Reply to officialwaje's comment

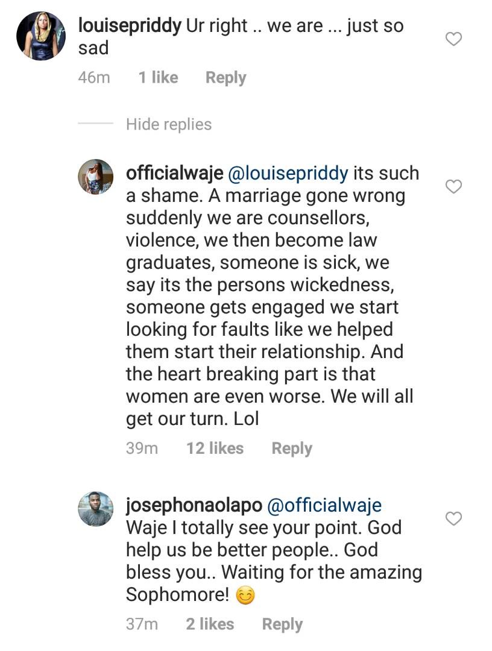click(292, 448)
